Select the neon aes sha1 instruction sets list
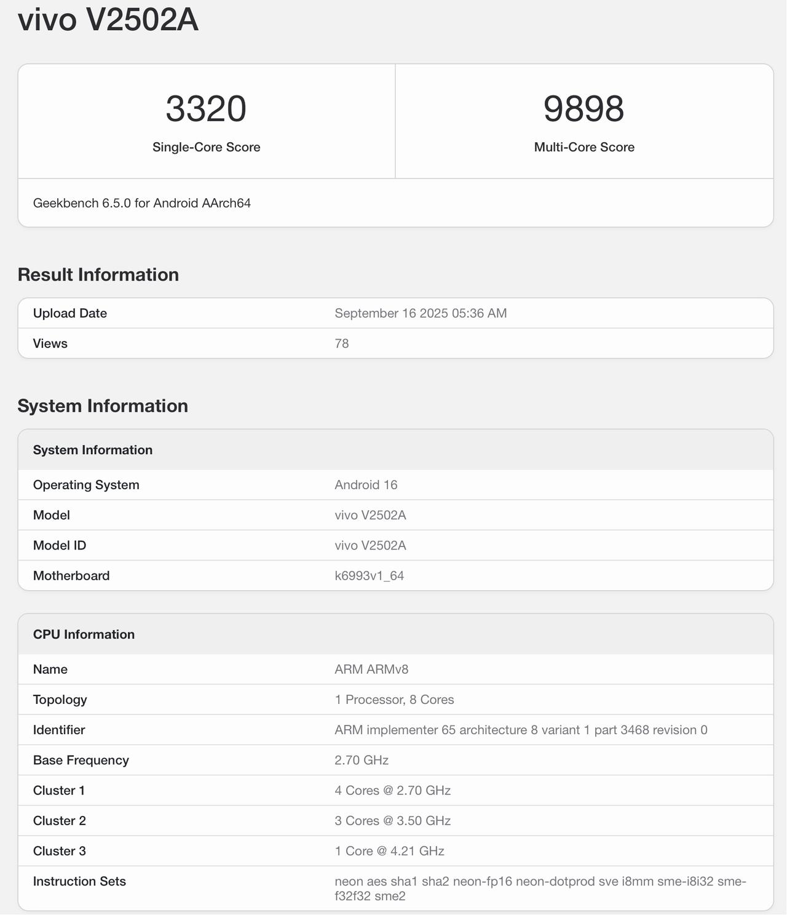Screen dimensions: 787x915 pos(540,889)
